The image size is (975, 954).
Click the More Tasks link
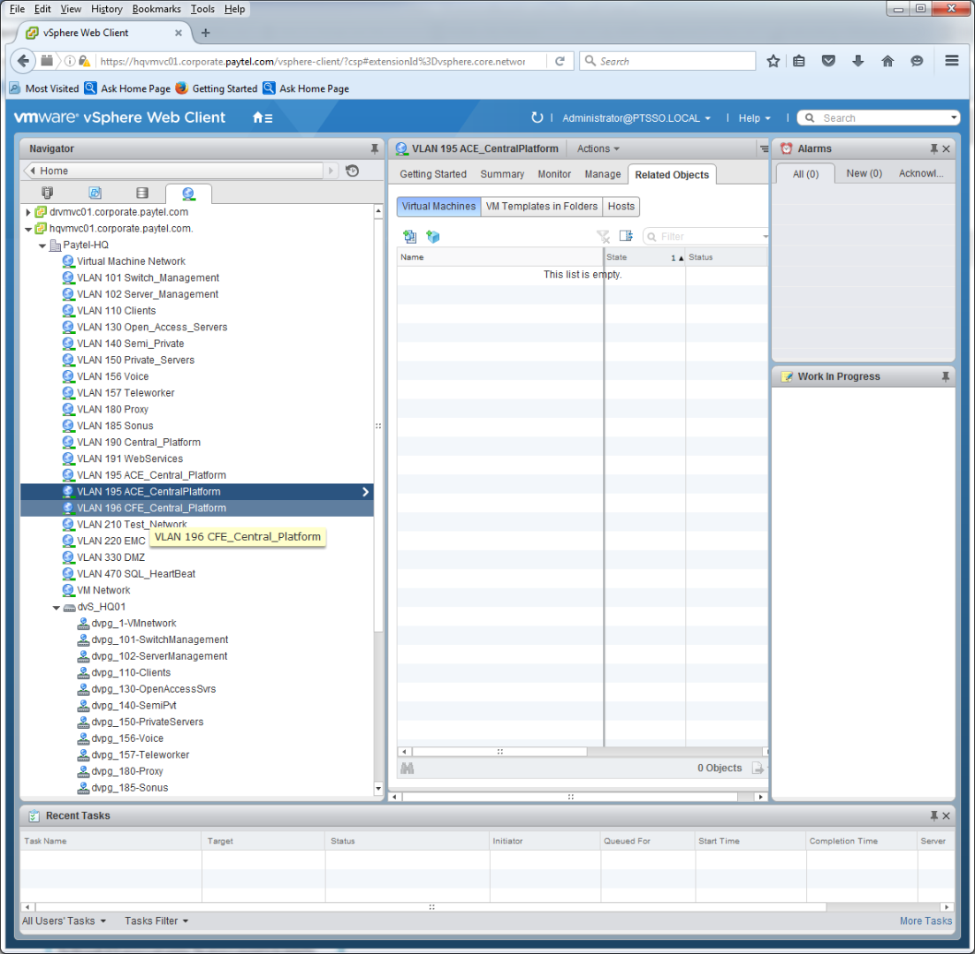[925, 920]
